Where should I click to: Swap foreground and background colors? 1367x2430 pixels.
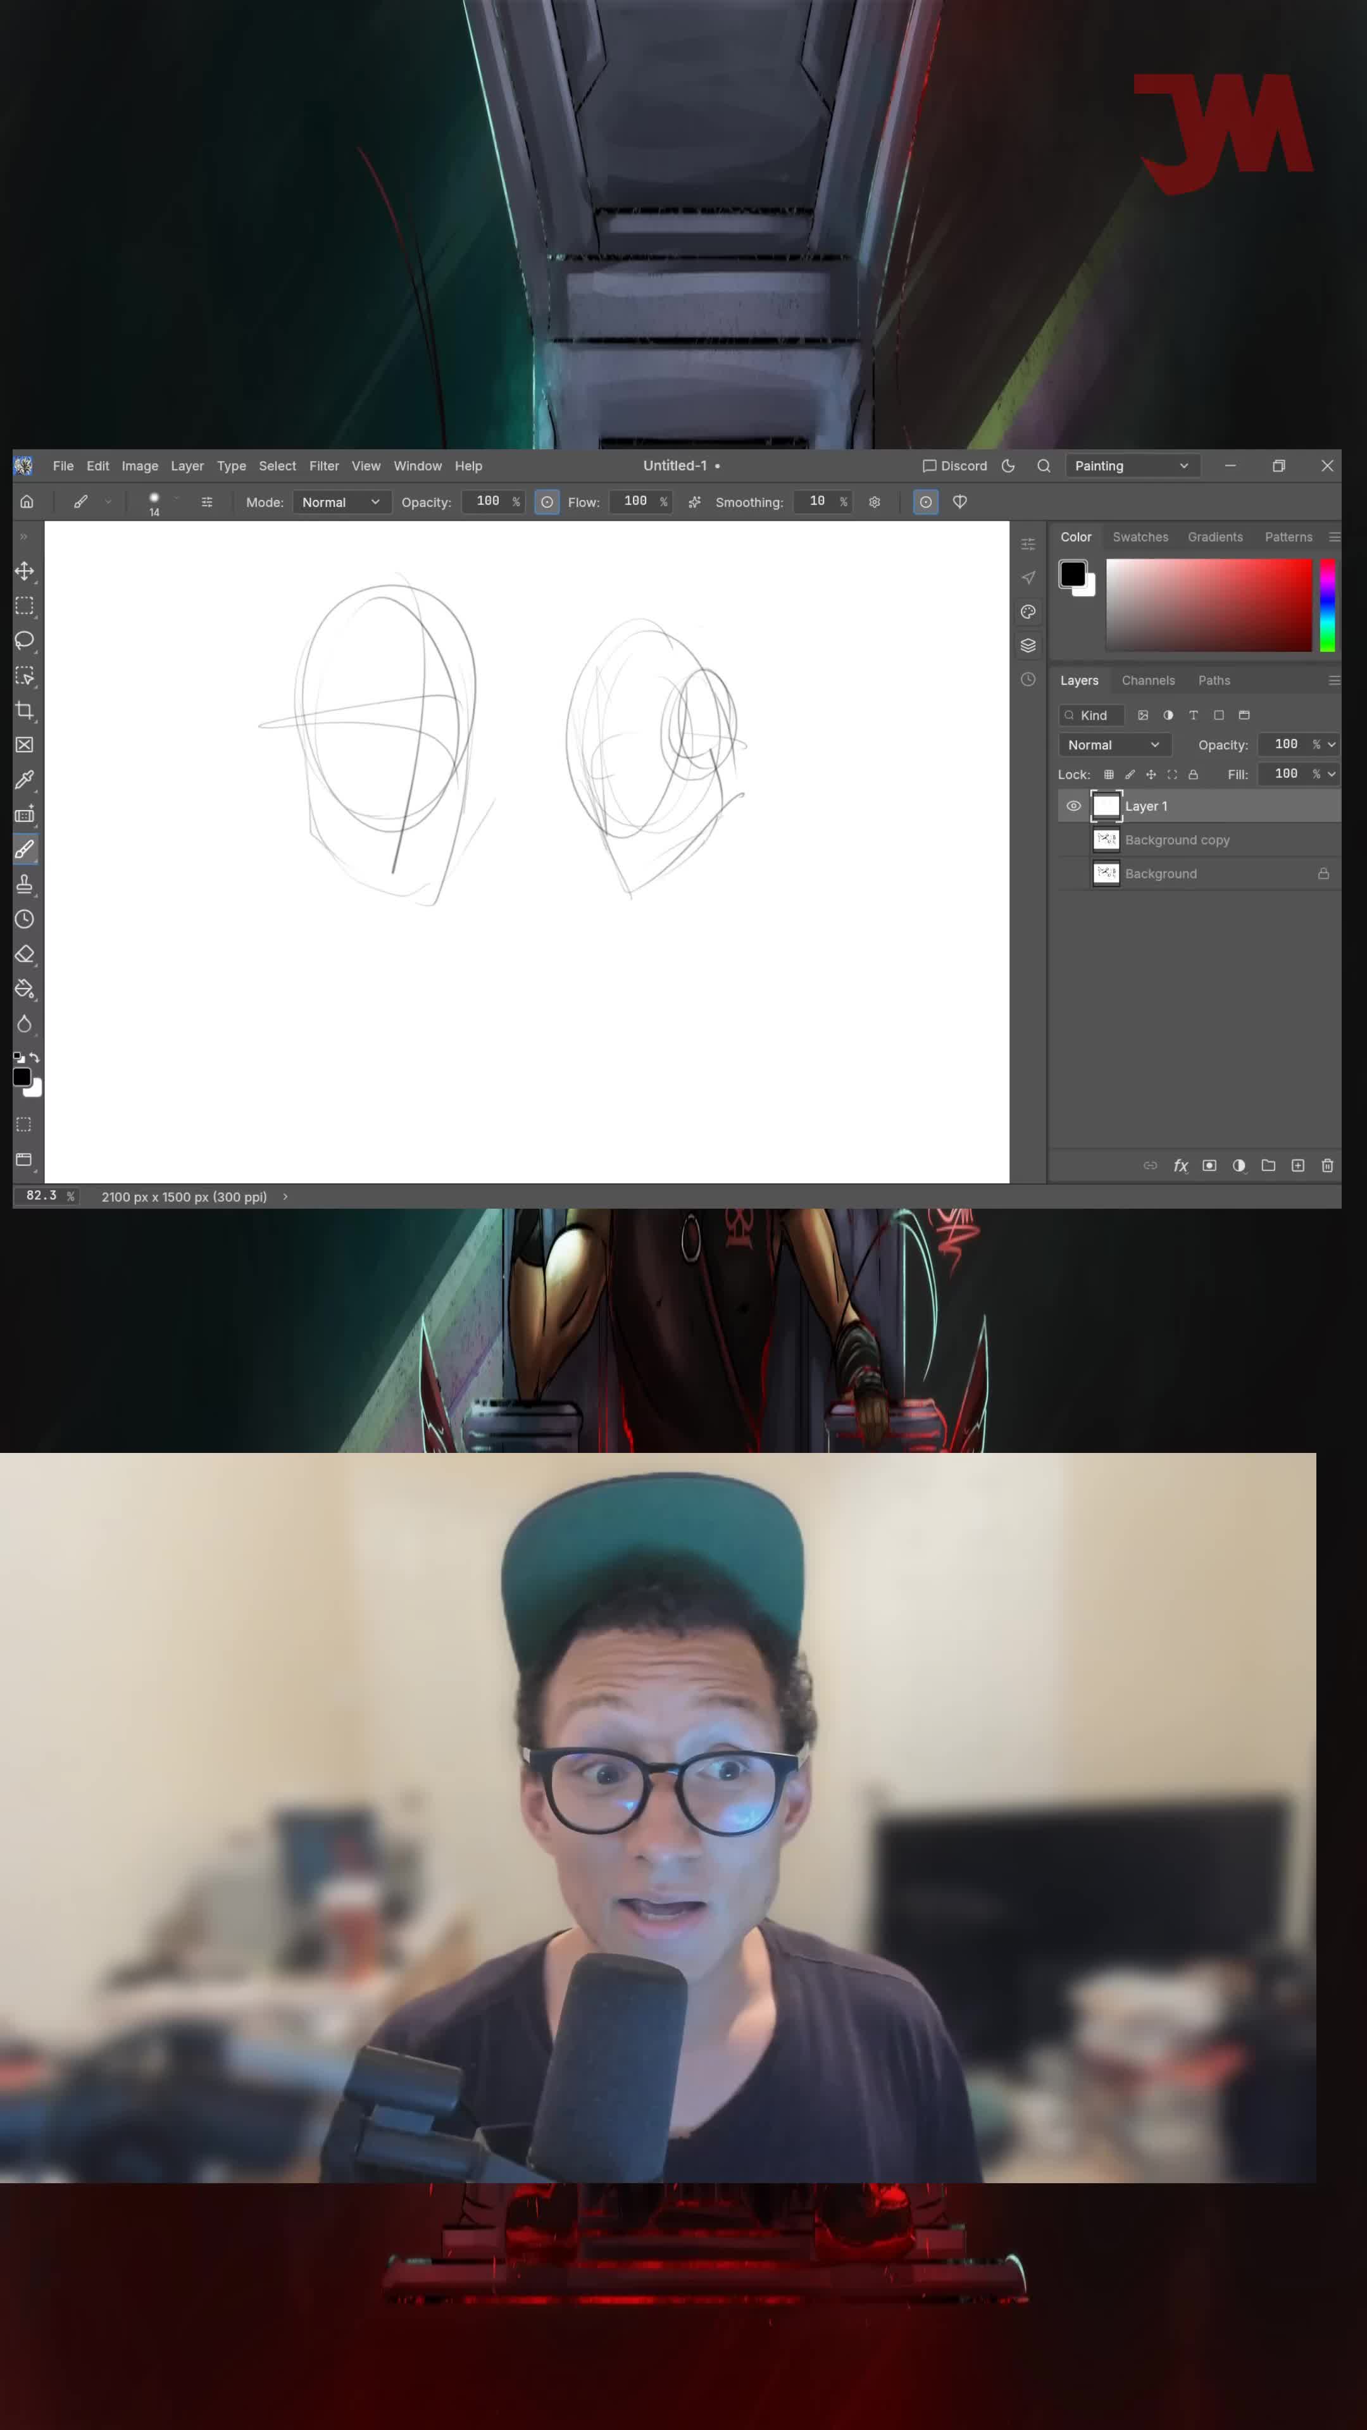[x=35, y=1057]
